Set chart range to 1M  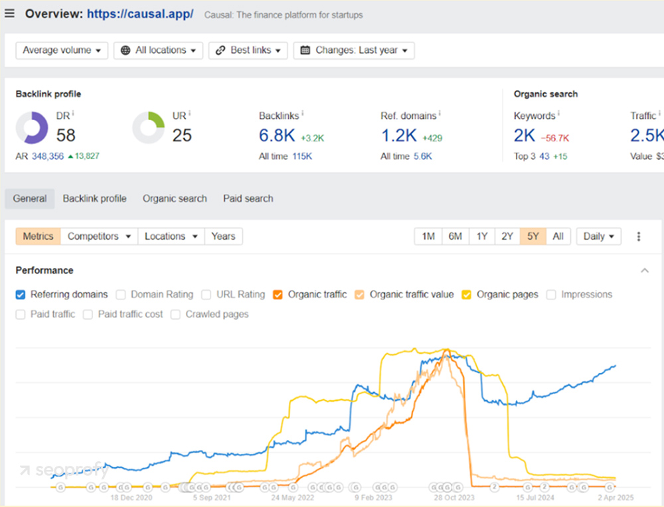pyautogui.click(x=428, y=236)
